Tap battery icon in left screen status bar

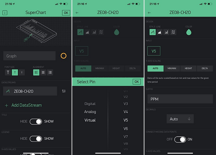(x=66, y=4)
